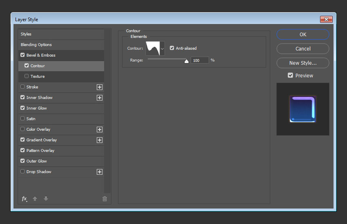The height and width of the screenshot is (224, 347).
Task: Open the fx add style menu
Action: coord(24,199)
